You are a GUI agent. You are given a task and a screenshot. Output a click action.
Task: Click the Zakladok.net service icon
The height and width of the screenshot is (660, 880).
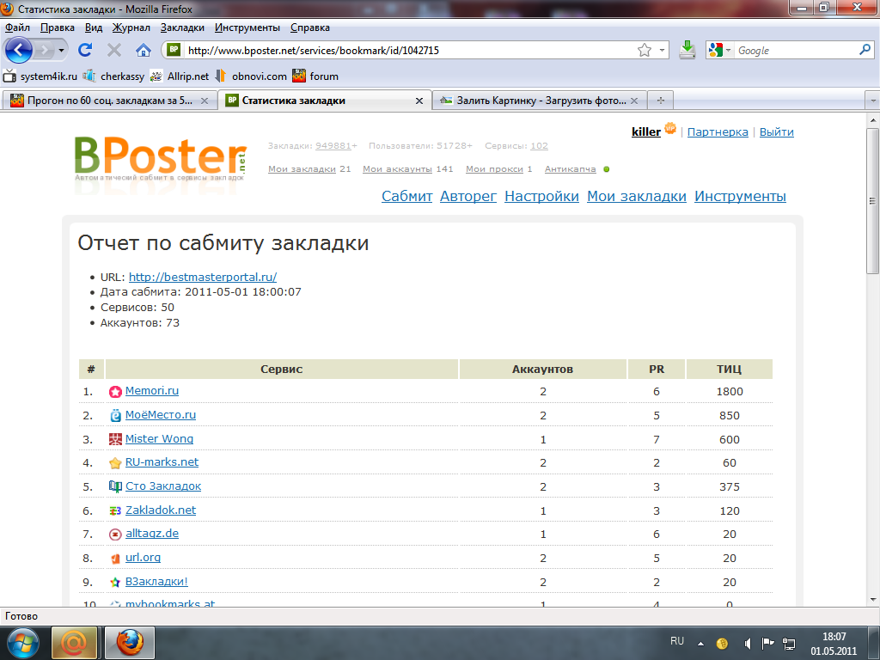point(115,510)
